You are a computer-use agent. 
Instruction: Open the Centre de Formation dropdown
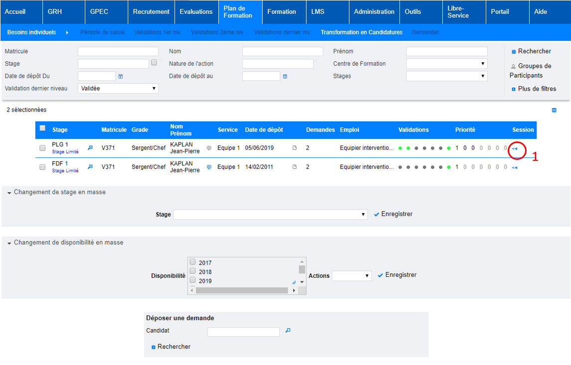point(446,64)
